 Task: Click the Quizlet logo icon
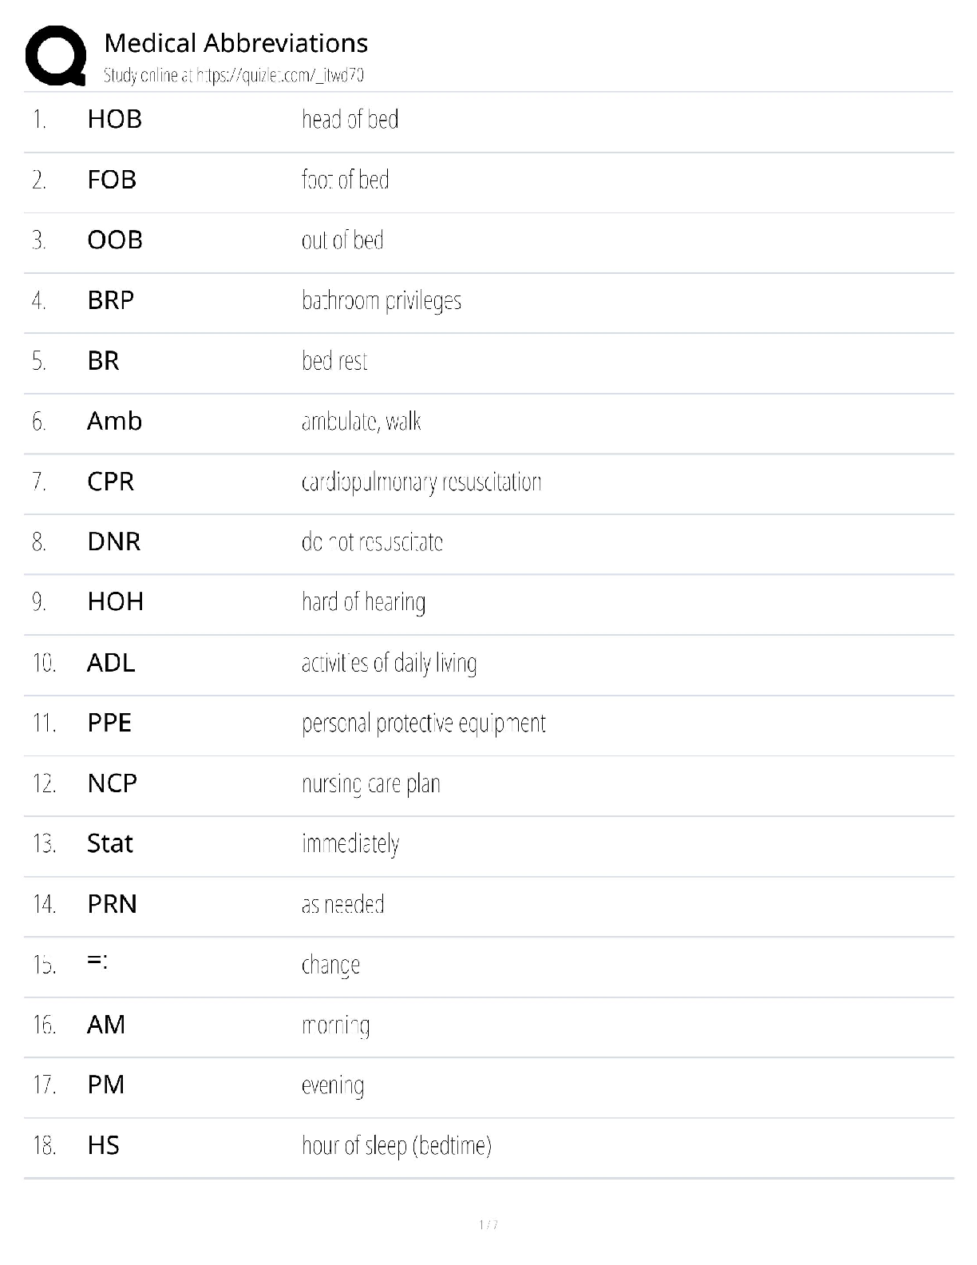pyautogui.click(x=55, y=55)
